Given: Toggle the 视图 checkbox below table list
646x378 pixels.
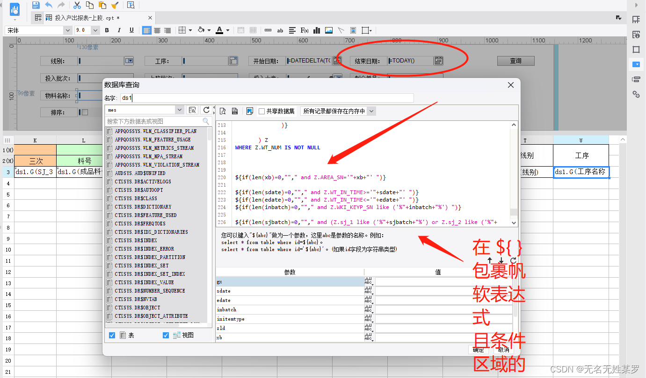Looking at the screenshot, I should pos(166,336).
